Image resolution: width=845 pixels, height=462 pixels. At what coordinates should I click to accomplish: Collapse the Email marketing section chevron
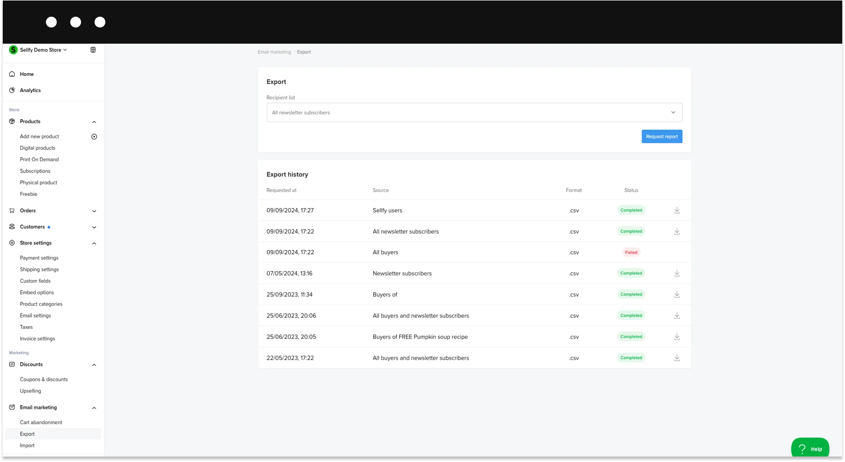(94, 408)
